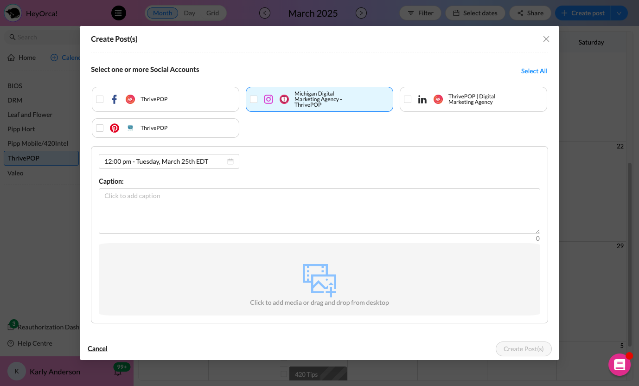
Task: Open notifications bell with 99+ badge
Action: tap(118, 372)
